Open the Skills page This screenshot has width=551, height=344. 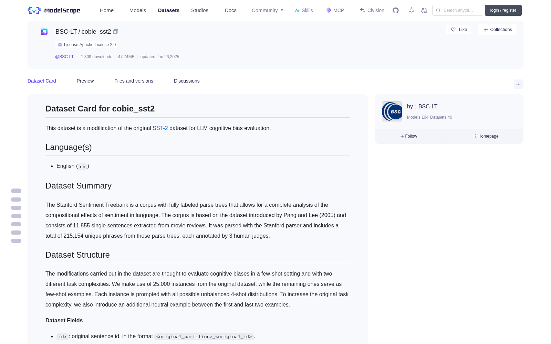304,10
